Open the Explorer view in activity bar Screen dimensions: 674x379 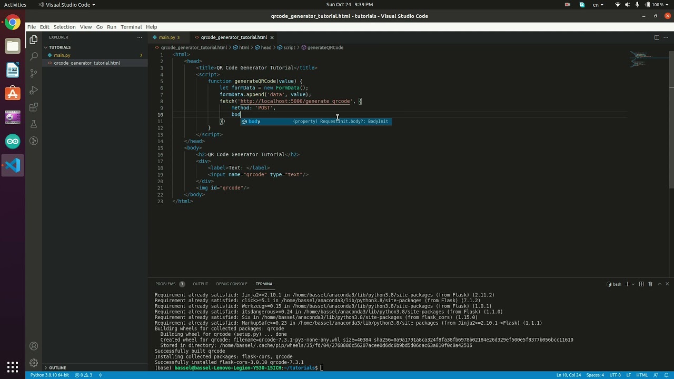pos(34,39)
